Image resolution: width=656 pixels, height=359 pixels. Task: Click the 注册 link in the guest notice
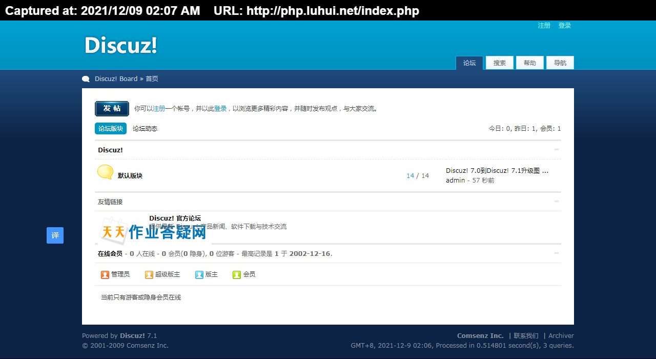159,109
